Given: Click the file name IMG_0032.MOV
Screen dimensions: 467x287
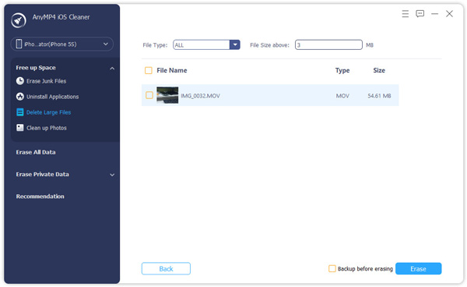Looking at the screenshot, I should (201, 96).
